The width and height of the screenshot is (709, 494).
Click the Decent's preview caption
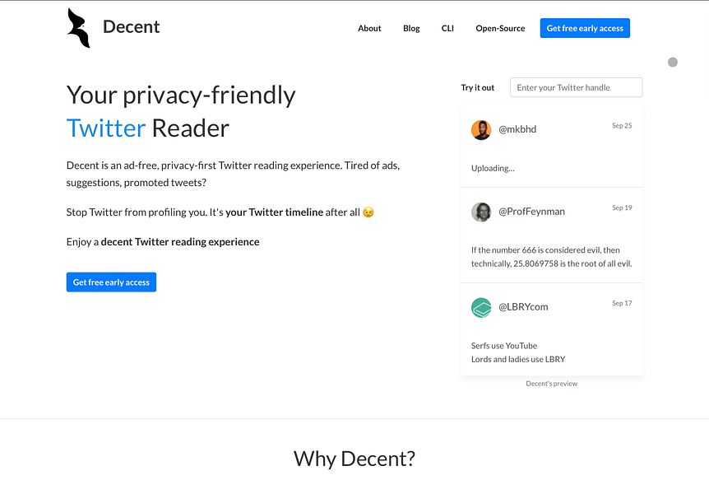(x=551, y=383)
